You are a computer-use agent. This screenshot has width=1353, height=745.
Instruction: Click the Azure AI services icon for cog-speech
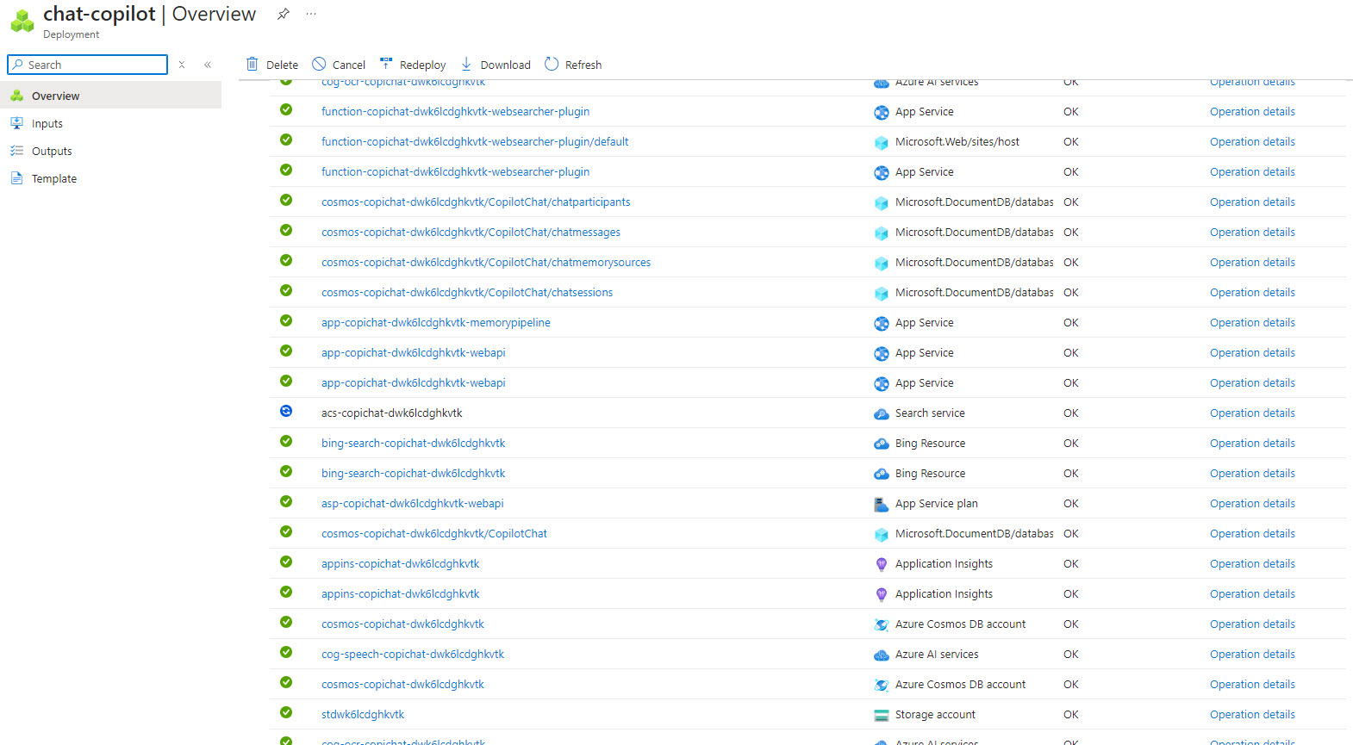tap(882, 655)
